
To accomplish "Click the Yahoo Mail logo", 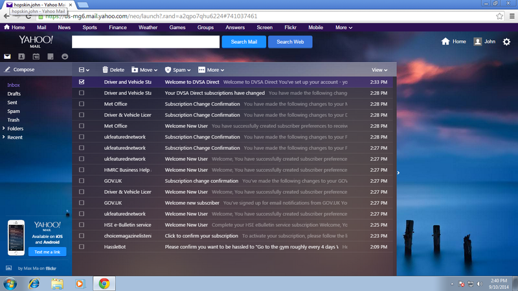I will pos(36,41).
